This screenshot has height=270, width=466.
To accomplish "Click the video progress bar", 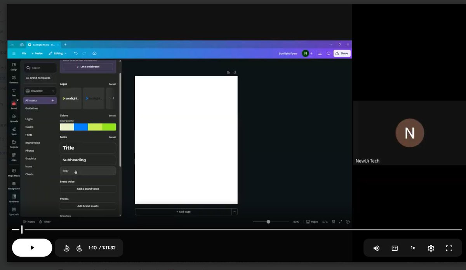I will point(237,230).
